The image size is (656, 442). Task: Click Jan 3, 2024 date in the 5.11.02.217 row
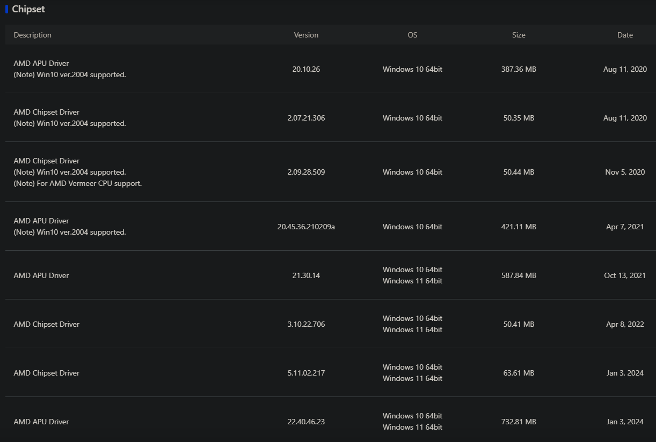pyautogui.click(x=625, y=373)
